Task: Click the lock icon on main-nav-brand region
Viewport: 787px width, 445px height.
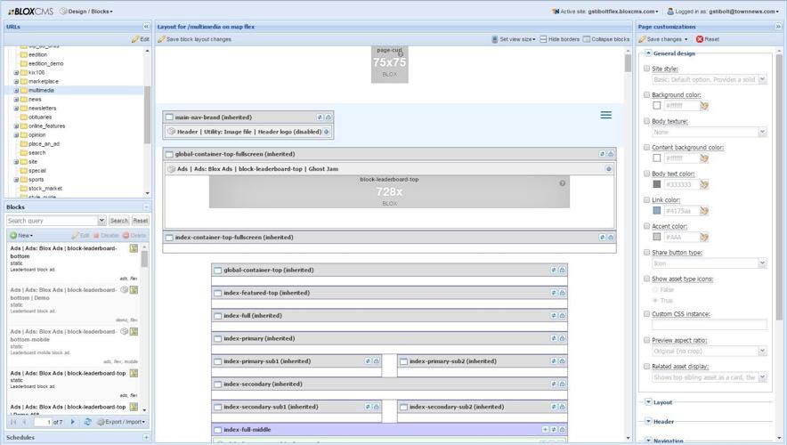Action: click(x=329, y=117)
